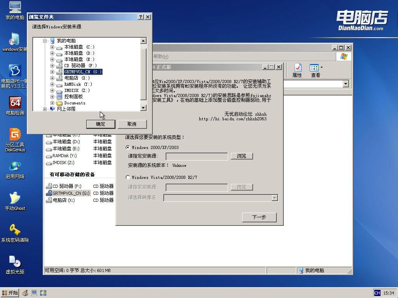The image size is (398, 298).
Task: Open the 虚拟光驱 desktop icon
Action: (x=15, y=265)
